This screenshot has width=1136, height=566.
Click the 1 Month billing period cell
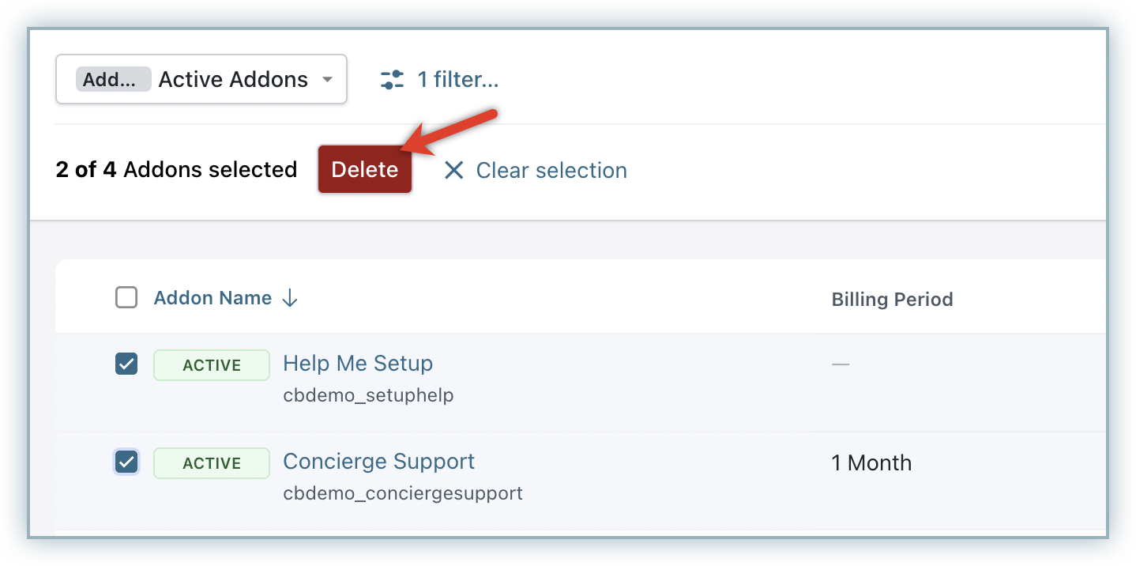pyautogui.click(x=871, y=463)
